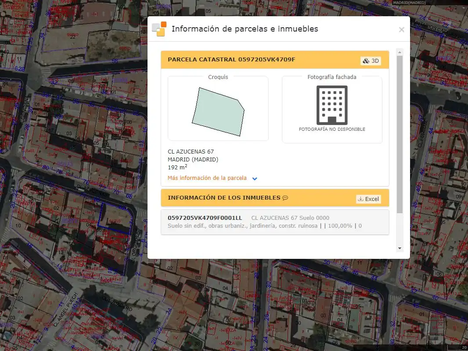Select the 'CL AZUCENAS 67' address line
Image resolution: width=468 pixels, height=351 pixels.
coord(191,151)
